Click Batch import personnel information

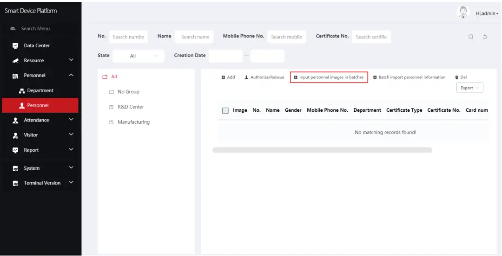pyautogui.click(x=409, y=77)
